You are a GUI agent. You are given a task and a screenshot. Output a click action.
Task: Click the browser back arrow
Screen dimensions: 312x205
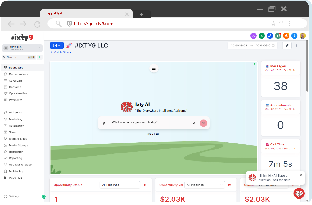click(x=11, y=24)
